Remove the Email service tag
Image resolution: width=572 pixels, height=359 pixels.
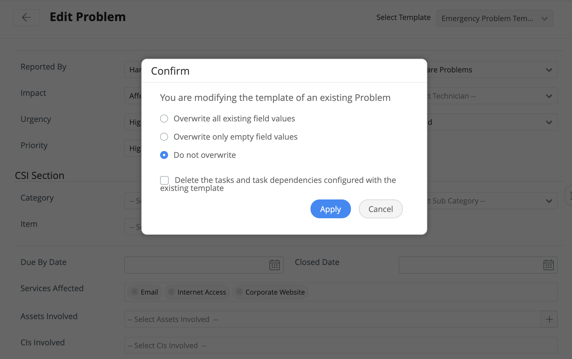pyautogui.click(x=134, y=292)
